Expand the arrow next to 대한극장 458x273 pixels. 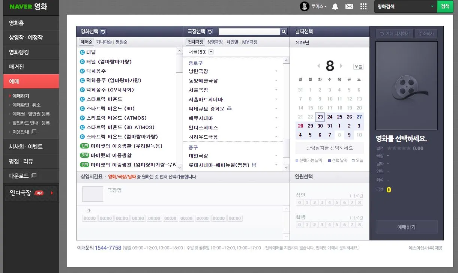click(276, 156)
